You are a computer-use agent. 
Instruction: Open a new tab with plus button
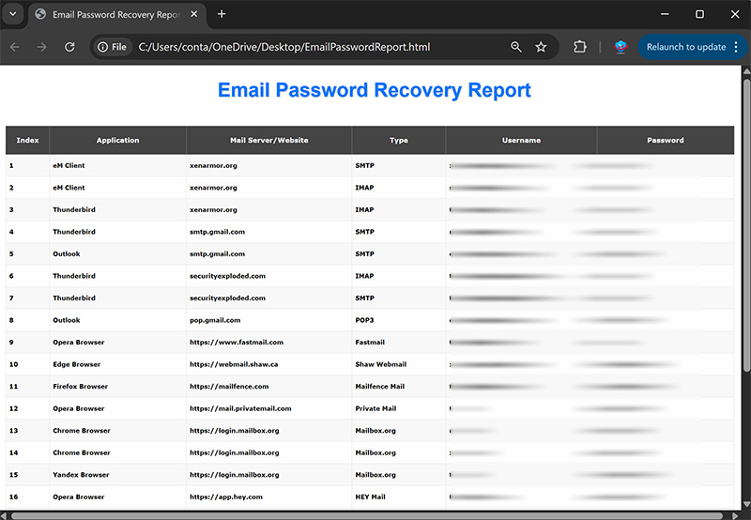point(222,14)
